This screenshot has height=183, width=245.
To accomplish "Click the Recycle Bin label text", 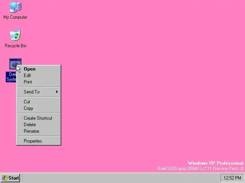I will (x=15, y=46).
